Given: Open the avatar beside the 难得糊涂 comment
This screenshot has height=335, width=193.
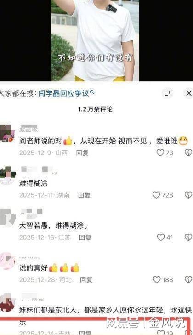Looking at the screenshot, I should 8,176.
